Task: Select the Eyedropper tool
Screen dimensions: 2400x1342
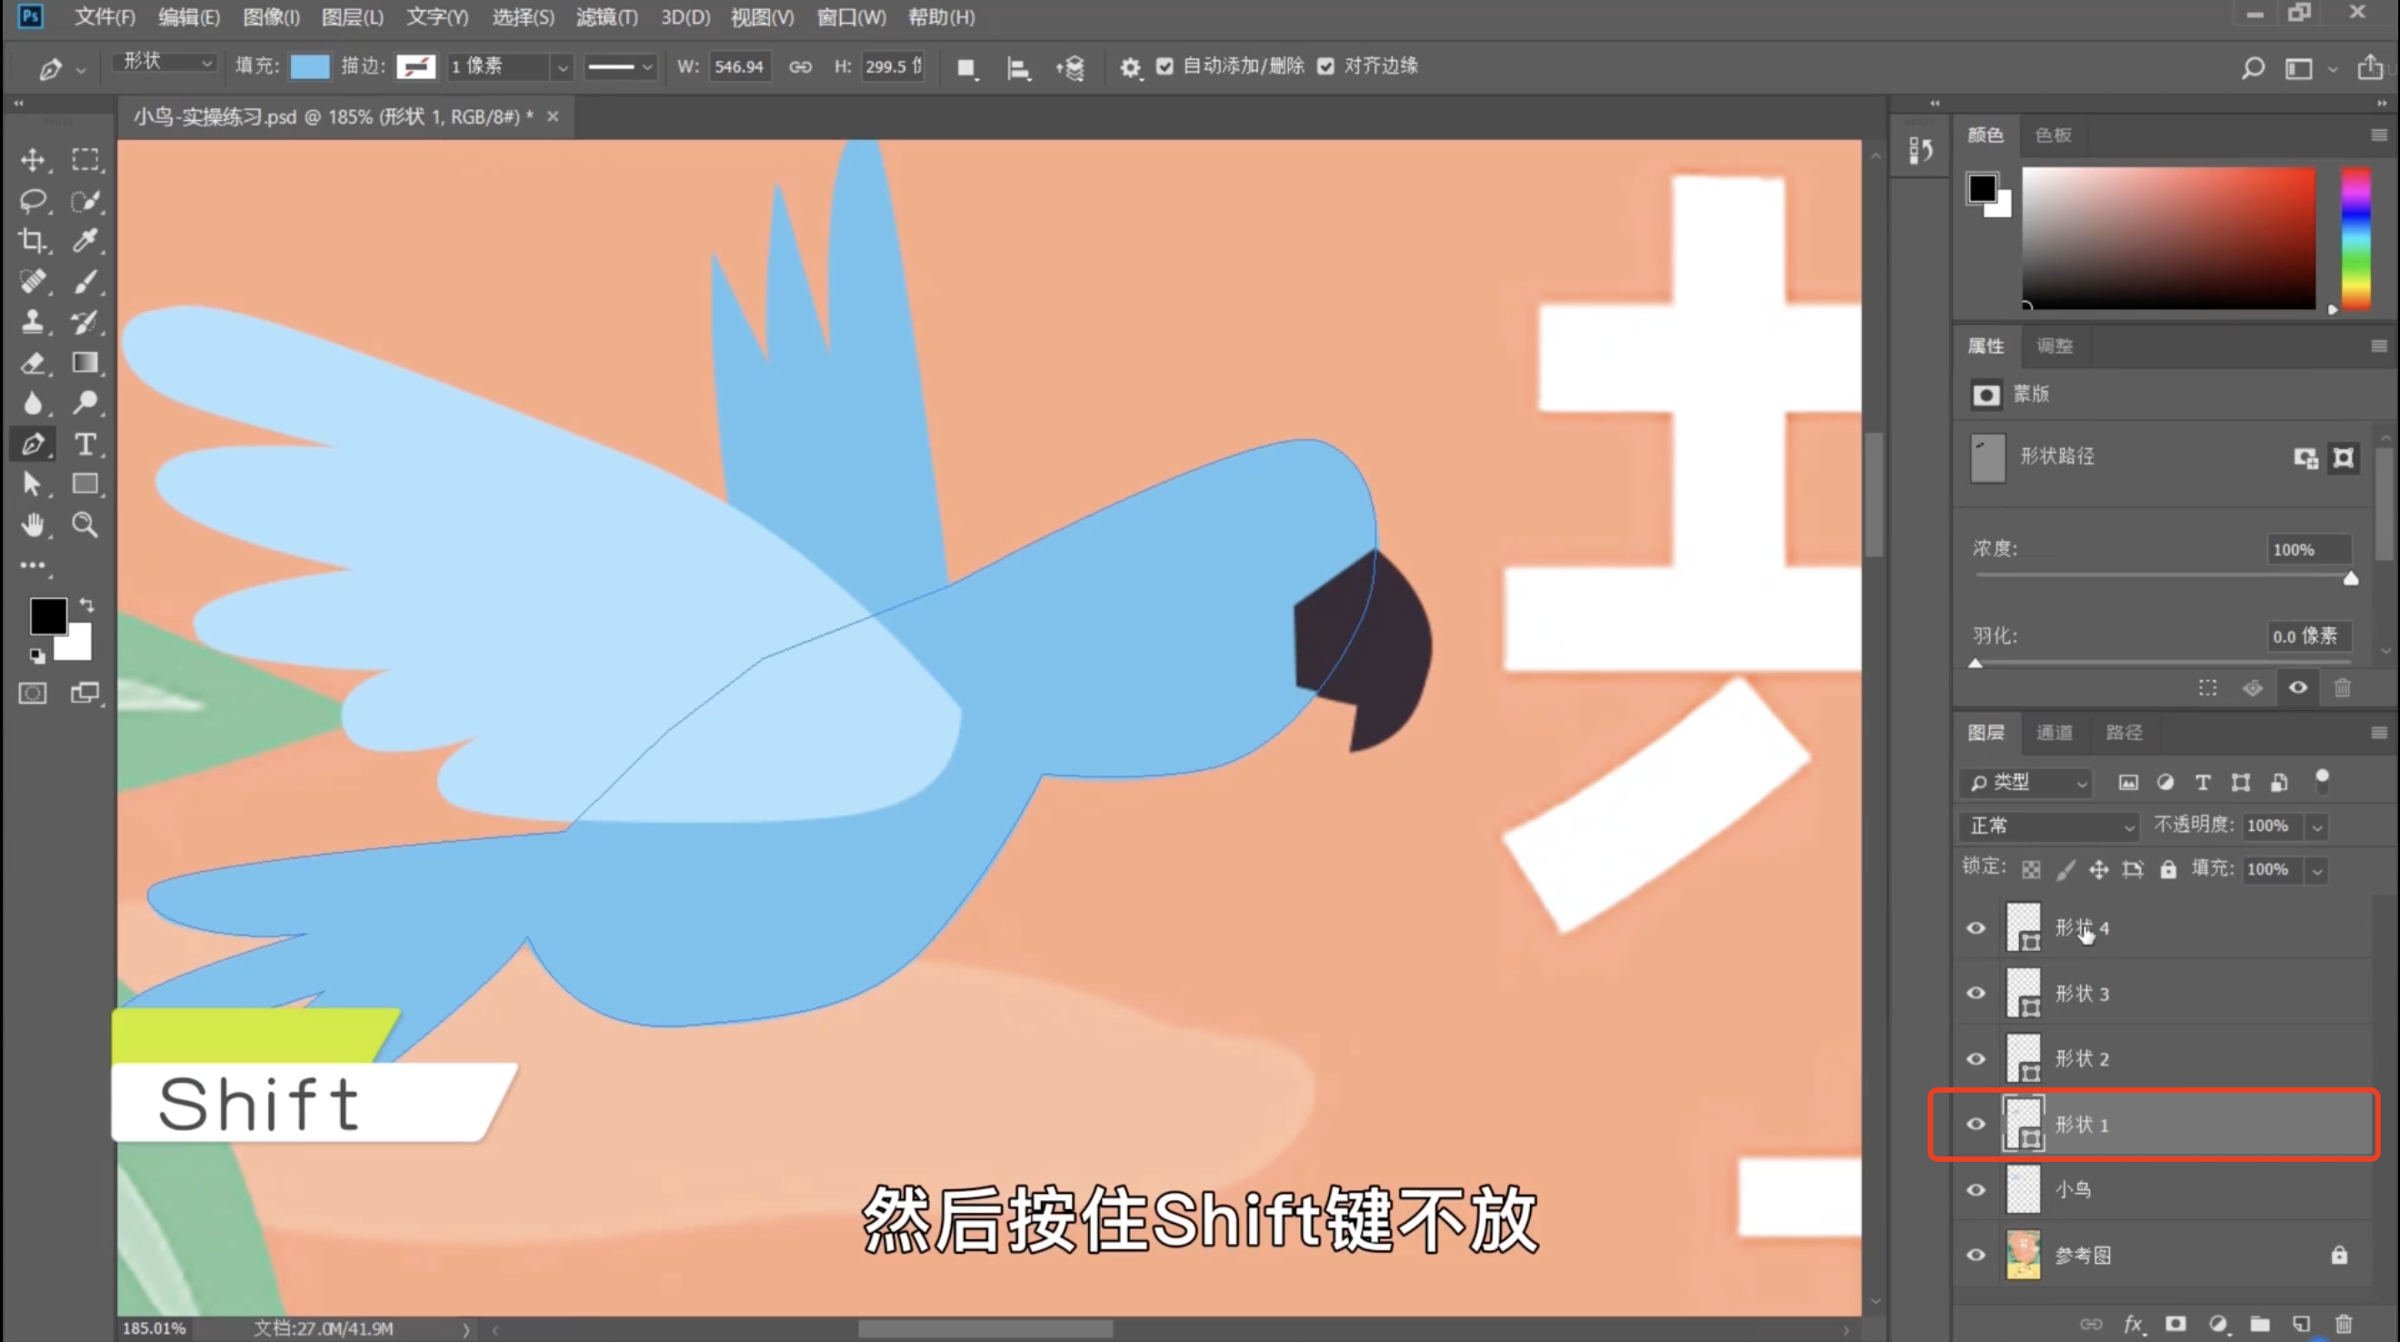Action: click(x=85, y=241)
